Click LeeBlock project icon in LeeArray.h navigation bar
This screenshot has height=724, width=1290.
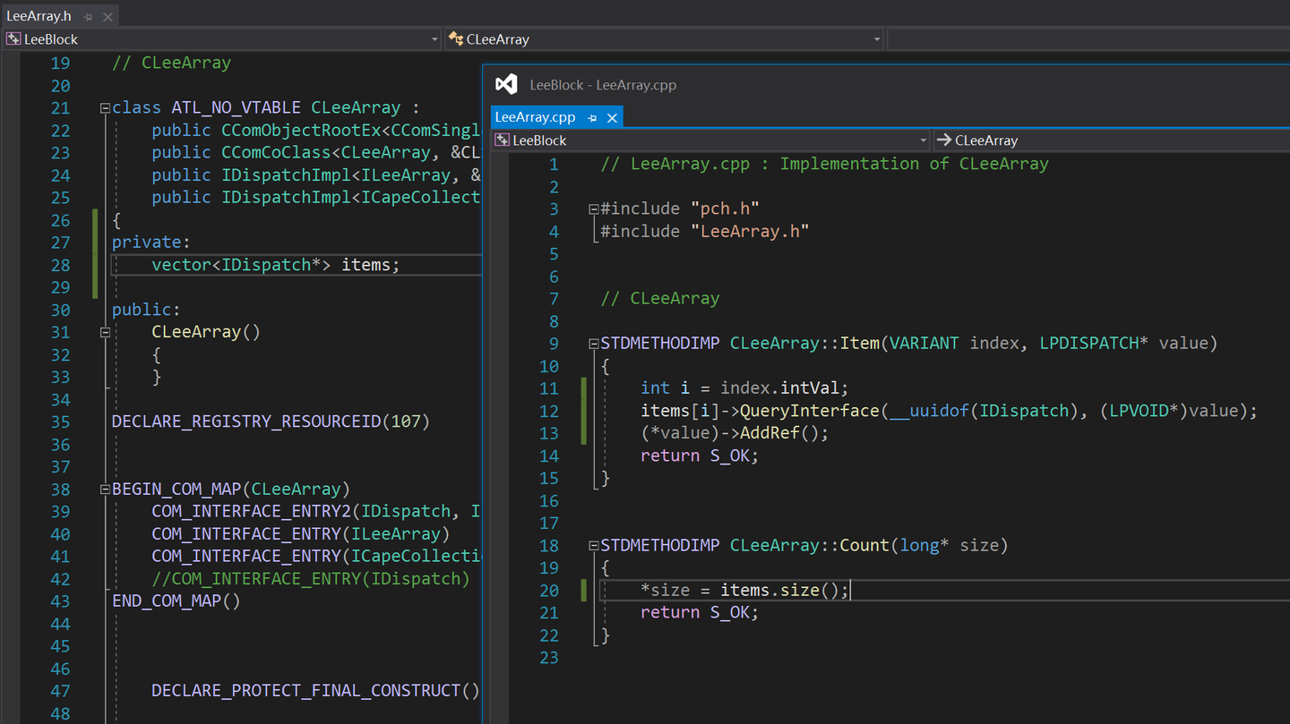(x=13, y=39)
